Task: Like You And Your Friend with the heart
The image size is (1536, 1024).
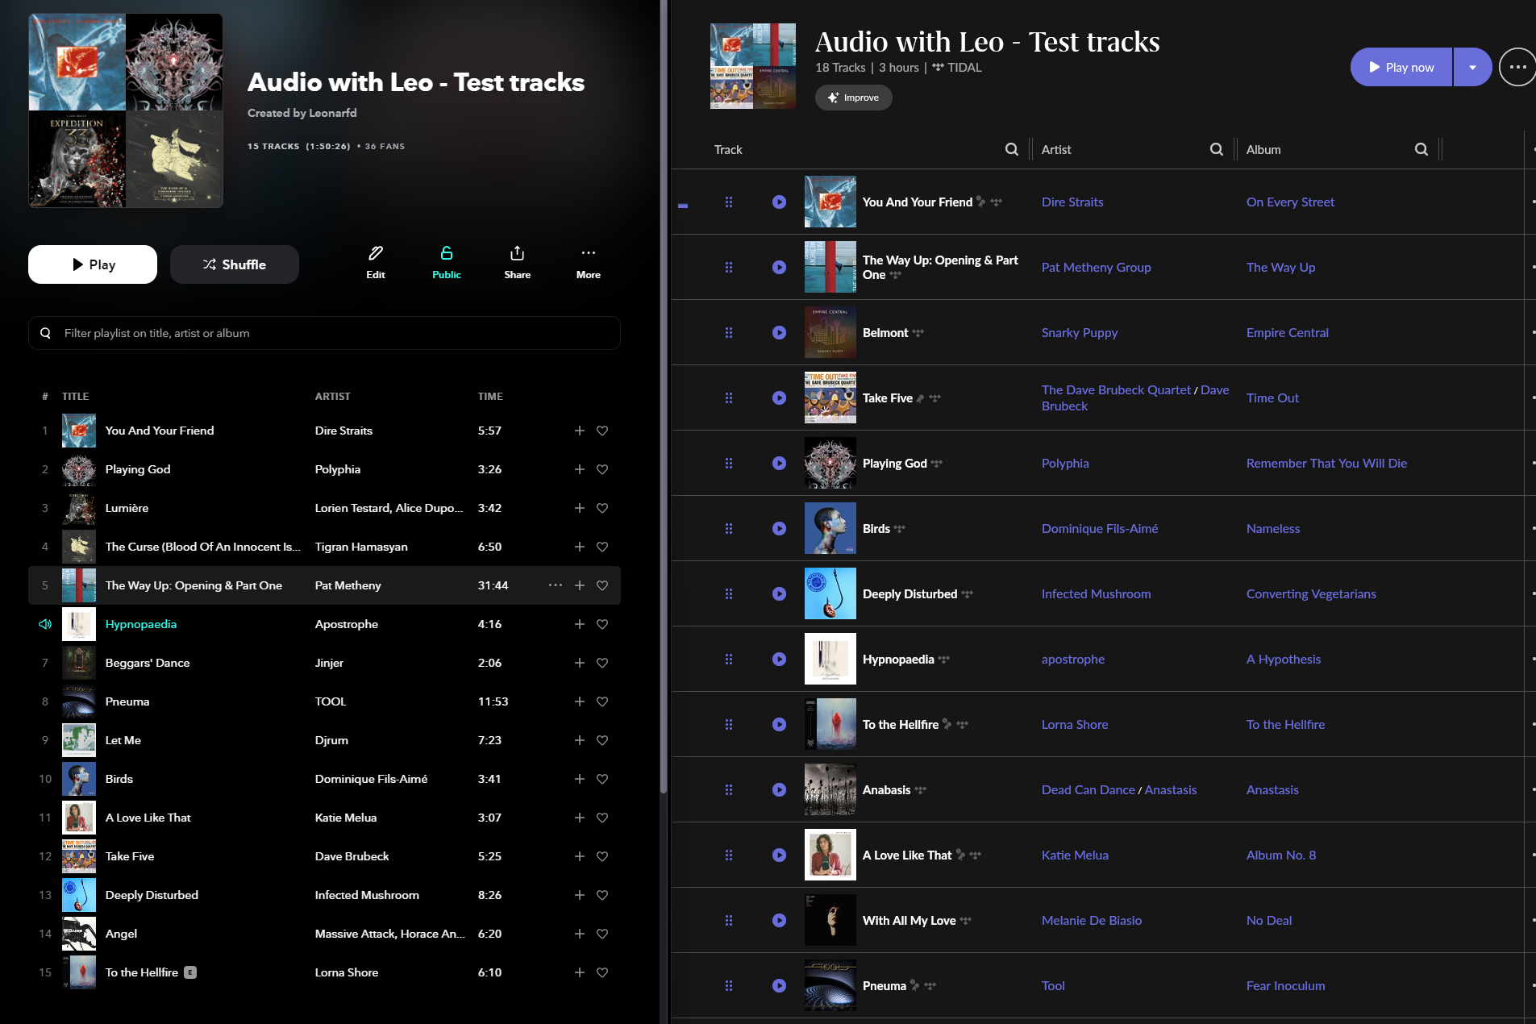Action: click(x=602, y=431)
